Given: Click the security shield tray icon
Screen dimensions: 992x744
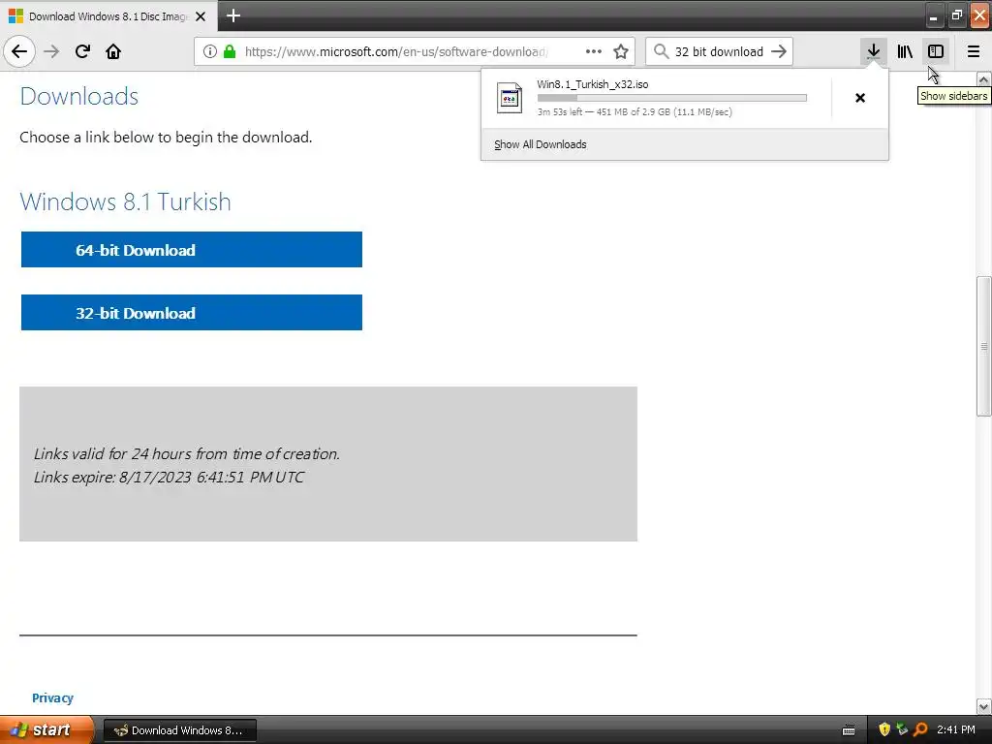Looking at the screenshot, I should (x=884, y=729).
